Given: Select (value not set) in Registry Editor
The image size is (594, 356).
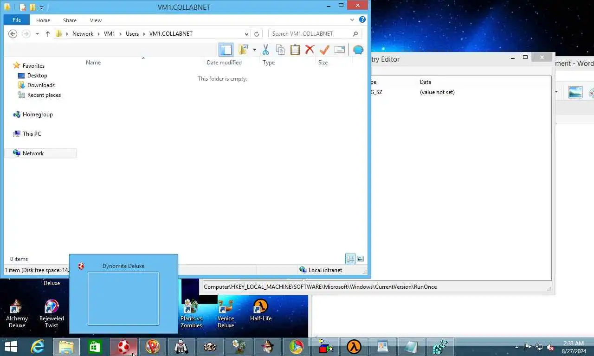Looking at the screenshot, I should pos(437,92).
